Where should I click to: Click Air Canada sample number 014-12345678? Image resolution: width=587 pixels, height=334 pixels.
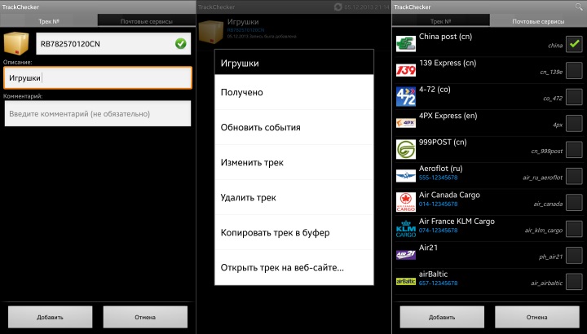[438, 204]
